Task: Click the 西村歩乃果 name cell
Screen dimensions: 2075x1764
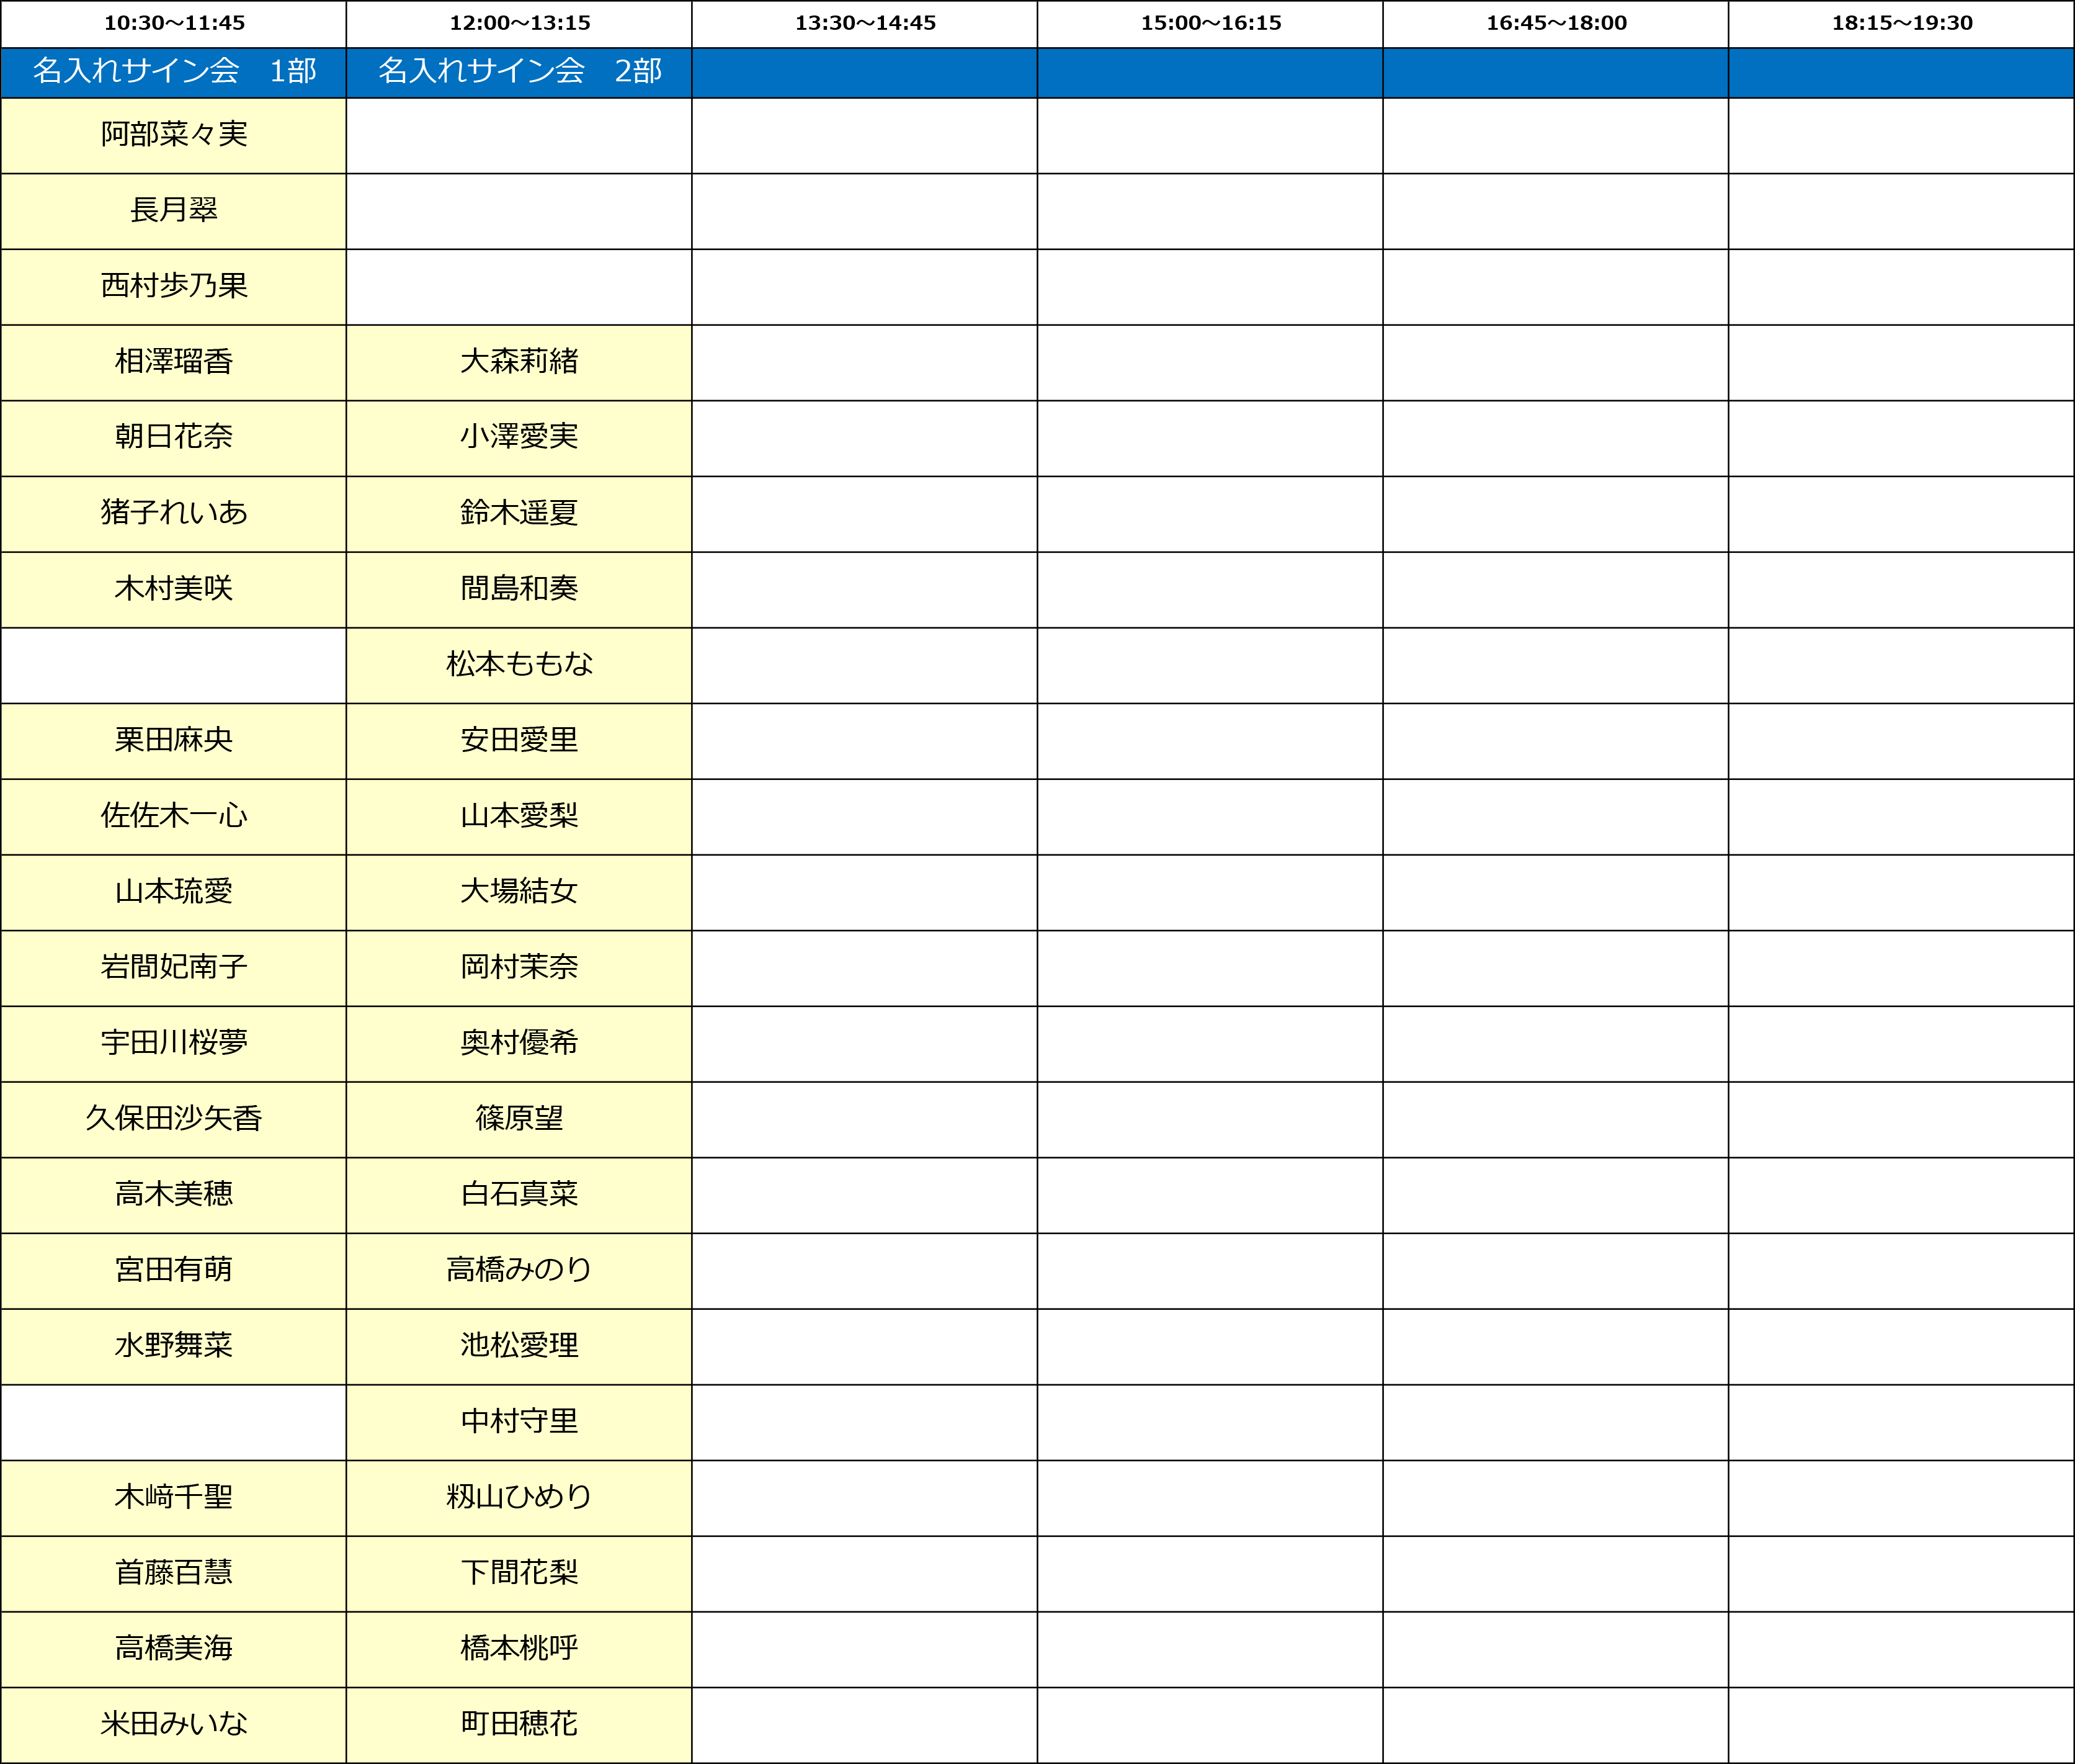Action: [172, 287]
